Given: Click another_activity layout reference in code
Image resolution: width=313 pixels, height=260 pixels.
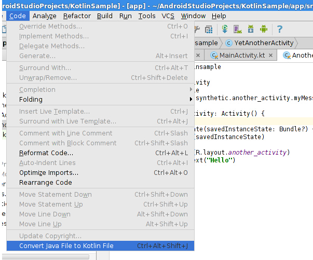Looking at the screenshot, I should point(257,153).
